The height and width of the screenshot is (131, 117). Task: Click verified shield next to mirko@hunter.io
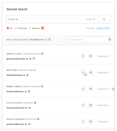coord(27,75)
